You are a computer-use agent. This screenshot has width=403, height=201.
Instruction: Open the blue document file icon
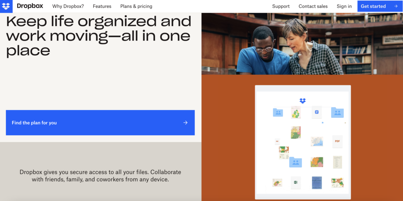[x=316, y=112]
